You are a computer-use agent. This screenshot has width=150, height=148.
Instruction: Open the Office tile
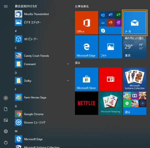(86, 23)
